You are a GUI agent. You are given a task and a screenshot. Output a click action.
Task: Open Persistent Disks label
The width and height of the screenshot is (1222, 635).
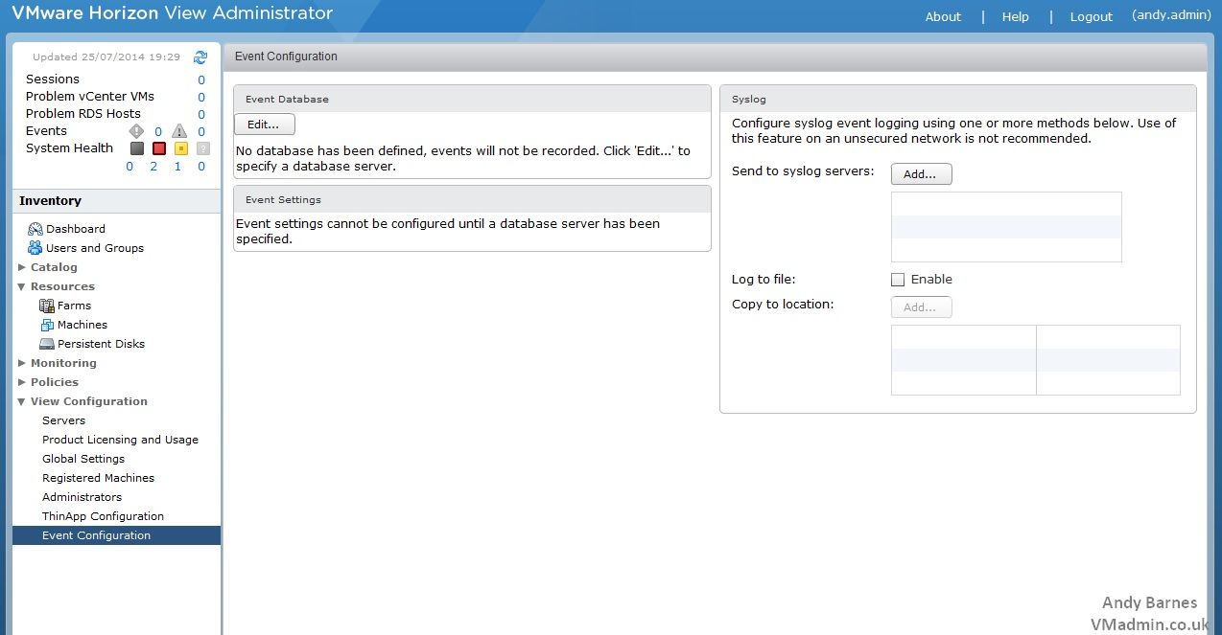click(x=101, y=344)
